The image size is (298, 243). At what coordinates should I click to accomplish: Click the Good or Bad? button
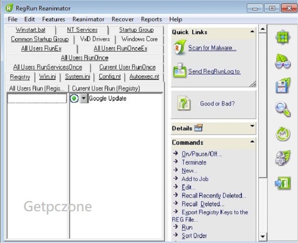(x=214, y=105)
